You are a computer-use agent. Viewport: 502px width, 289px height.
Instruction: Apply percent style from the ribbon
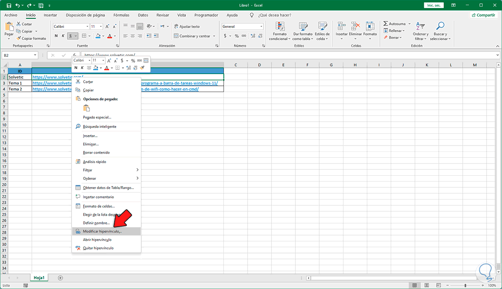[237, 36]
